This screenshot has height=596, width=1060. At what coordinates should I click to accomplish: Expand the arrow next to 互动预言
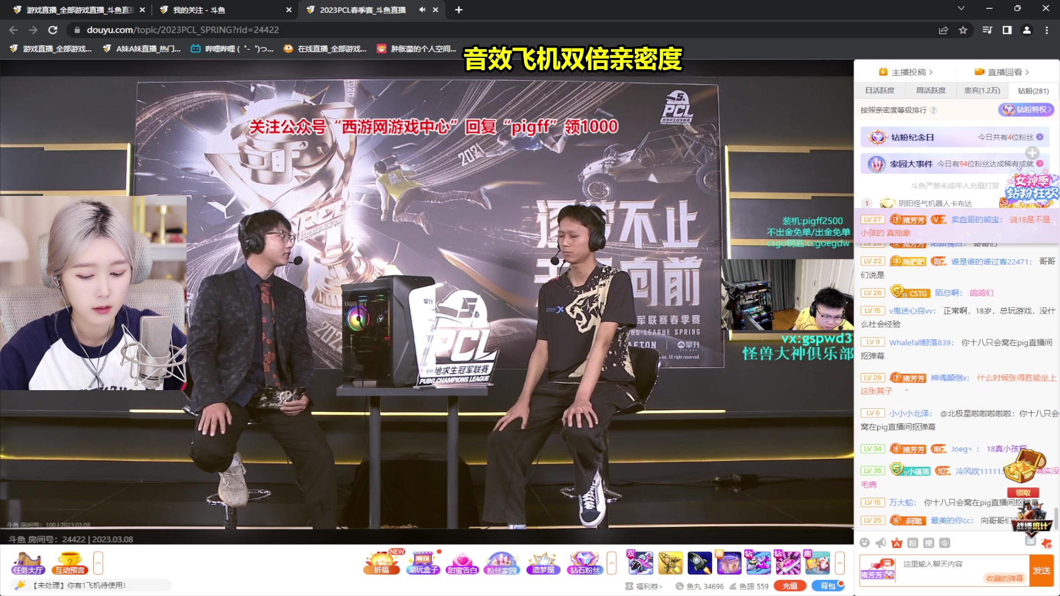coord(98,563)
